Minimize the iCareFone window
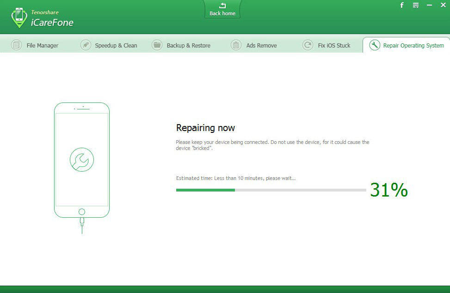Image resolution: width=450 pixels, height=293 pixels. [429, 5]
